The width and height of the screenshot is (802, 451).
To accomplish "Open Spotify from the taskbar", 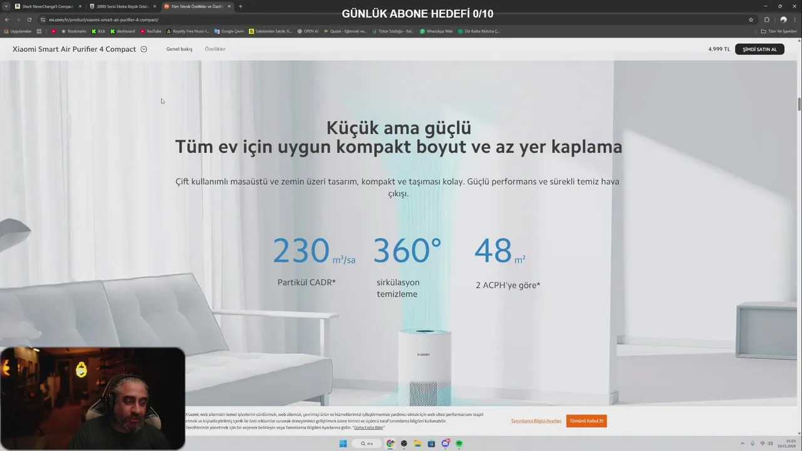I will point(459,443).
